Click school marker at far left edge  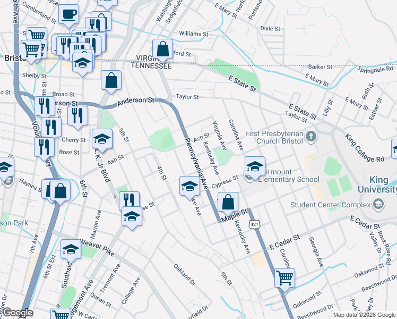5,168
